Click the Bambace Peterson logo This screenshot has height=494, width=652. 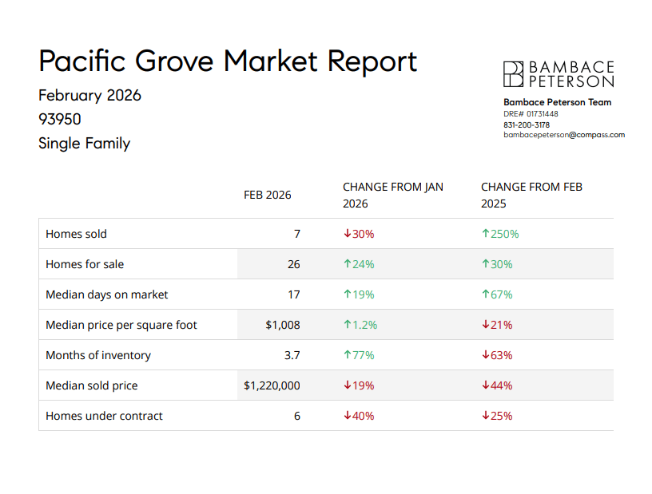pyautogui.click(x=559, y=74)
